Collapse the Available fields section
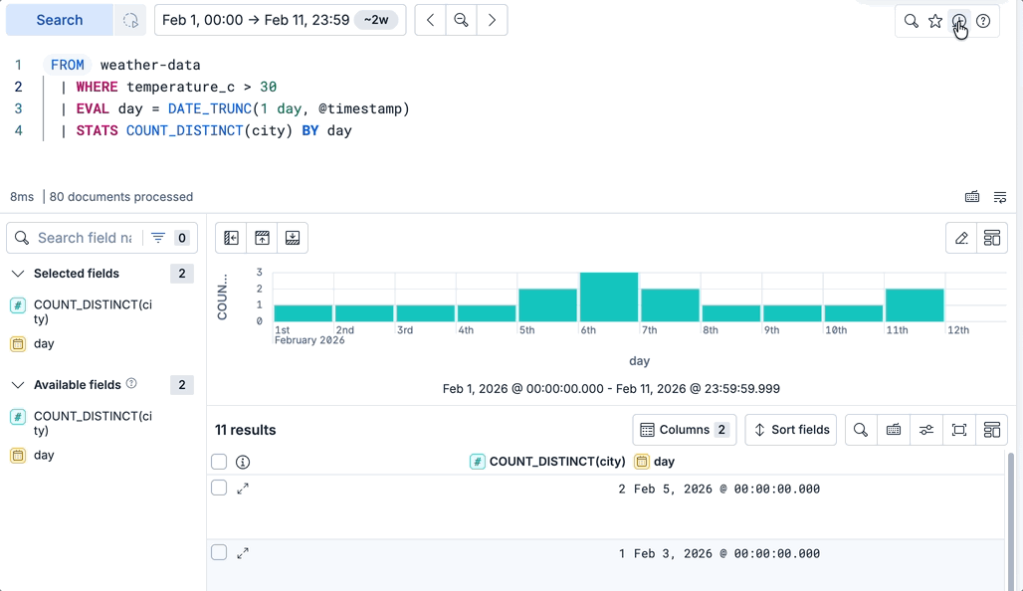 (x=17, y=384)
